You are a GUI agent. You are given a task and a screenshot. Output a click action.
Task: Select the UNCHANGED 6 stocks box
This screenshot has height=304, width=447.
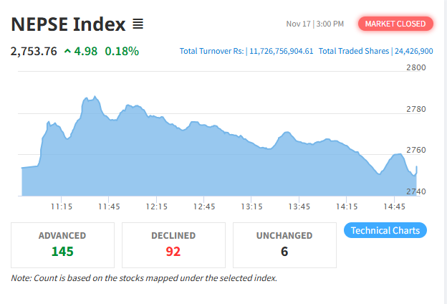[x=284, y=244]
